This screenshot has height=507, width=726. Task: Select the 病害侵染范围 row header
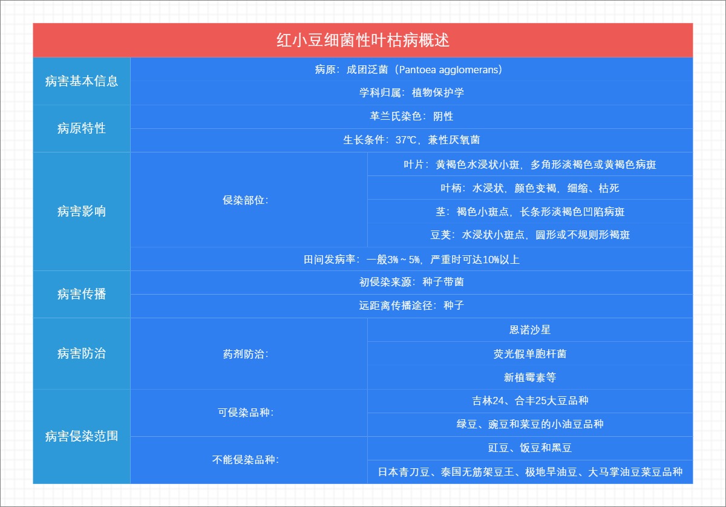[82, 436]
